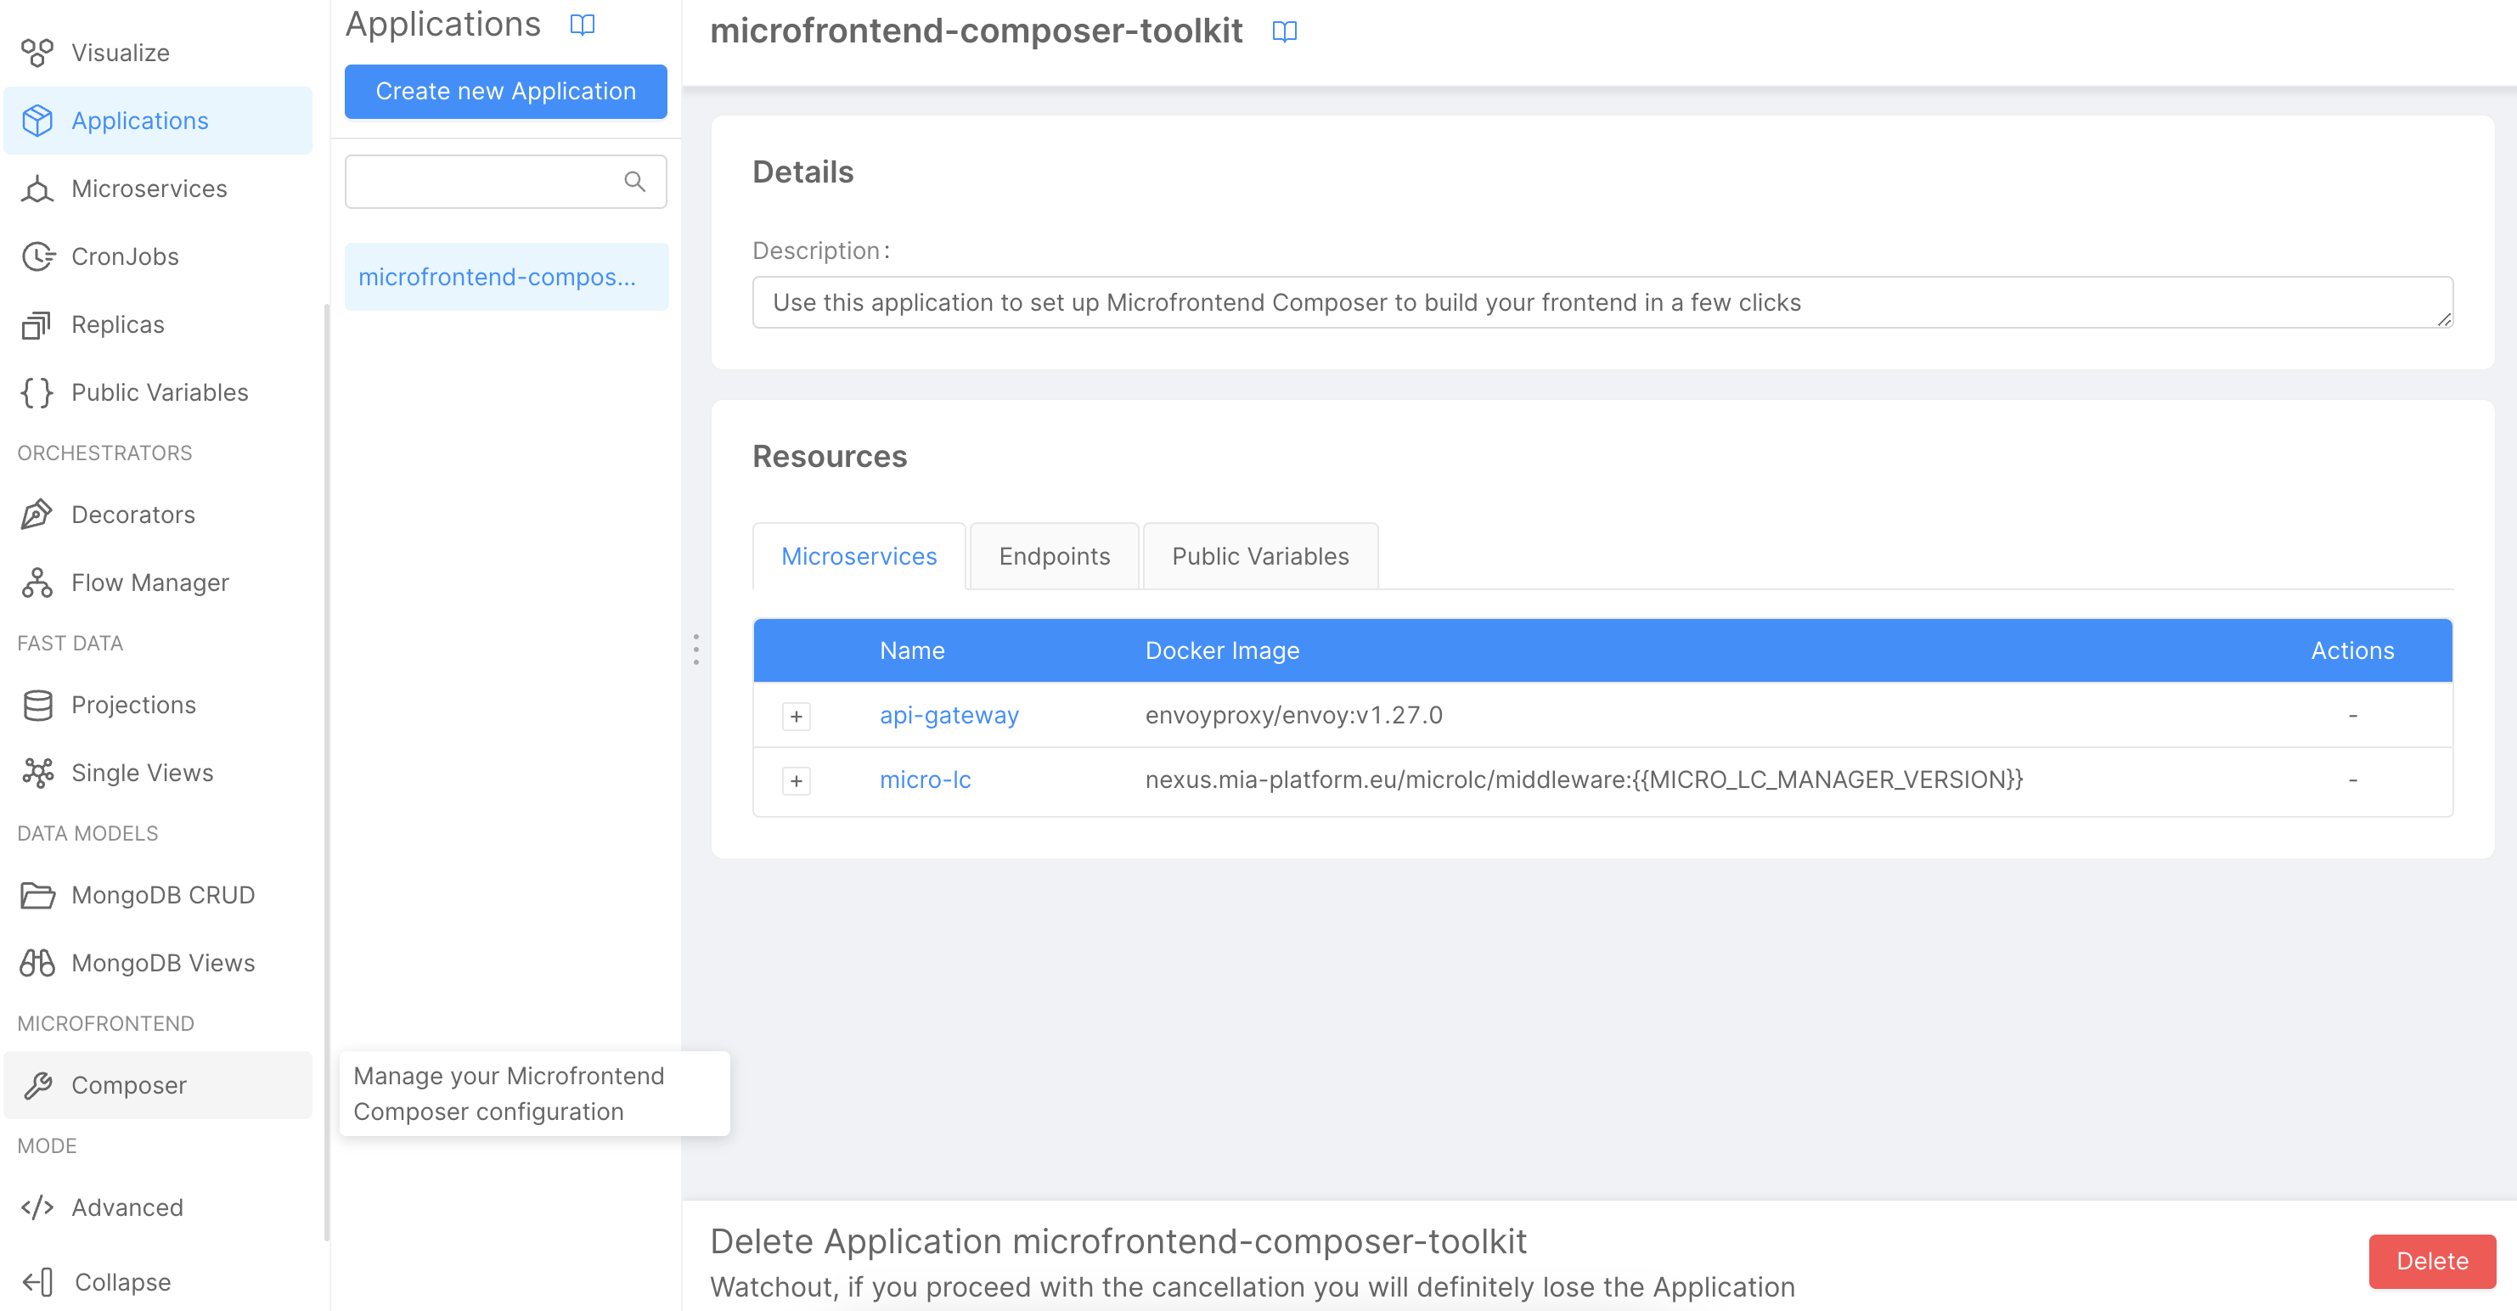The height and width of the screenshot is (1311, 2517).
Task: Select the Composer wrench icon
Action: [x=39, y=1084]
